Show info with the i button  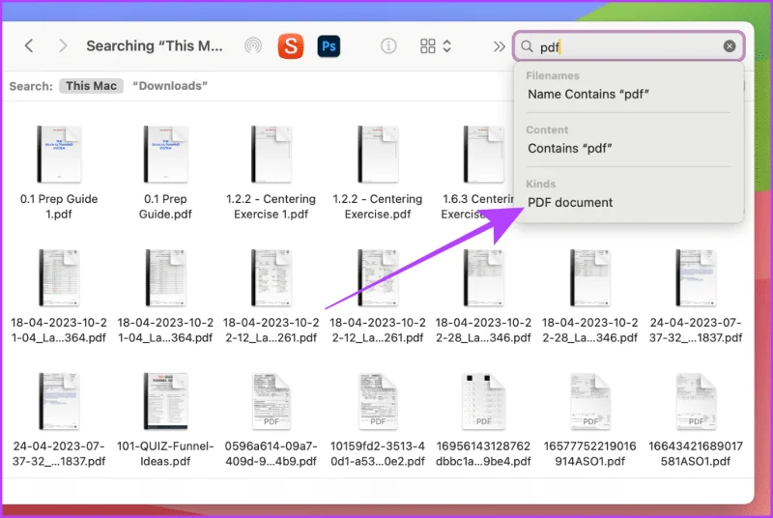(x=388, y=46)
